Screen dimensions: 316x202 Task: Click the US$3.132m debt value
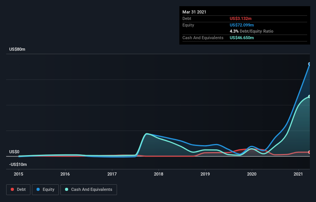pos(241,18)
